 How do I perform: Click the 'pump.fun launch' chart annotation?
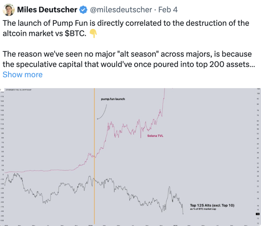[x=113, y=99]
